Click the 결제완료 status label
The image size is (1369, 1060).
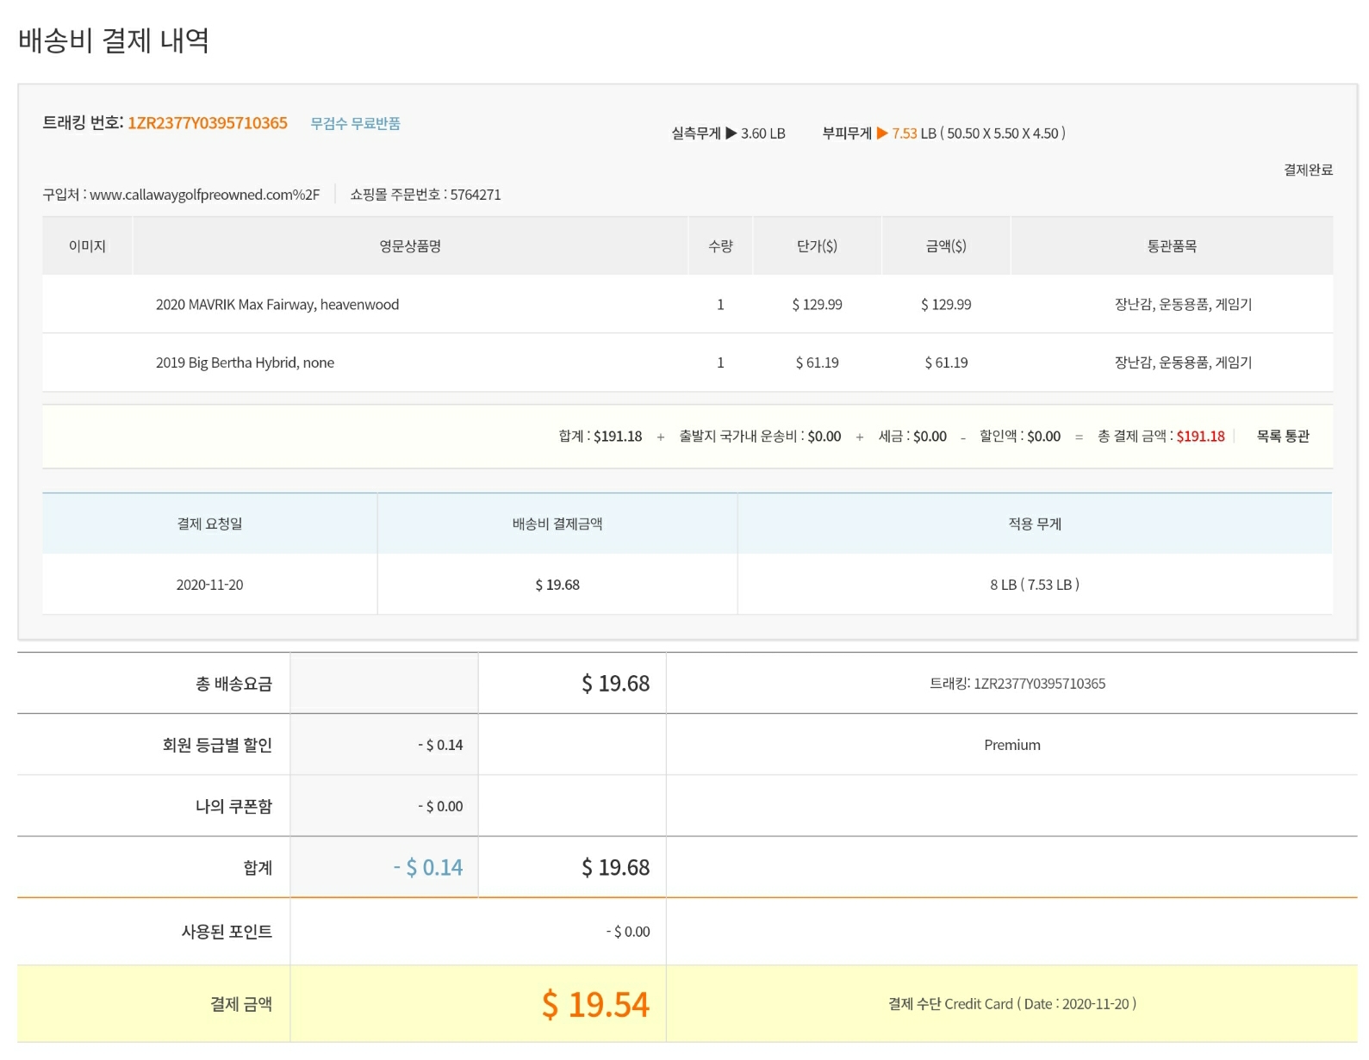1307,170
